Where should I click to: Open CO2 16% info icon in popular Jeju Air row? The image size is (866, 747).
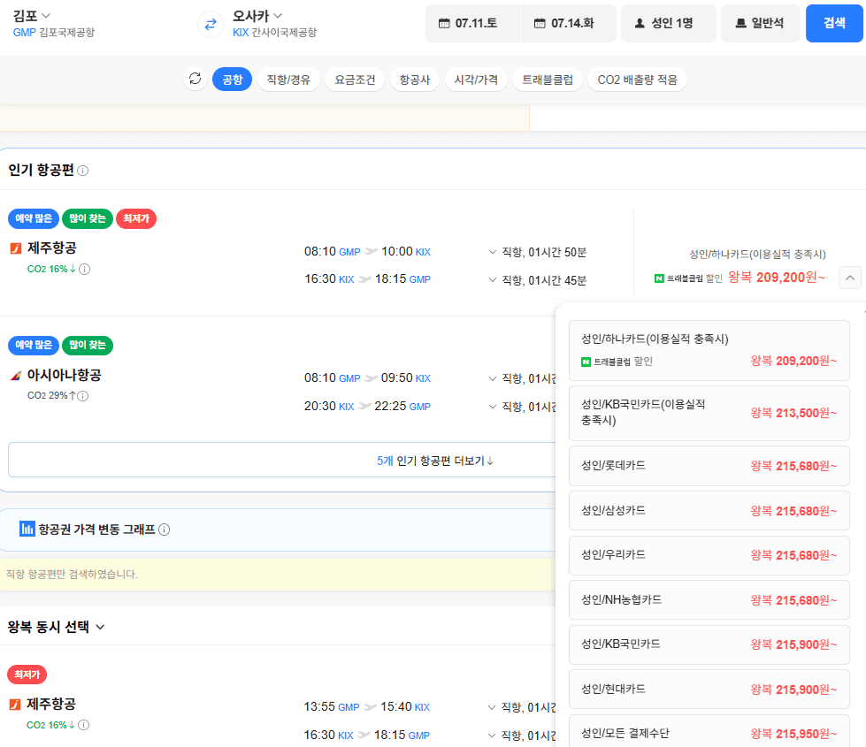click(x=85, y=269)
